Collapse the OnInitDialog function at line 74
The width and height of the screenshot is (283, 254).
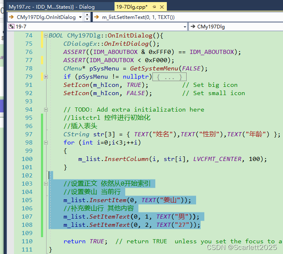point(46,35)
